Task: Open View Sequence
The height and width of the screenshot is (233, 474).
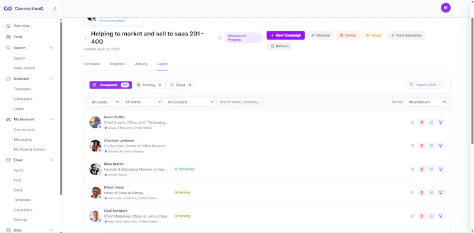Action: [x=406, y=35]
